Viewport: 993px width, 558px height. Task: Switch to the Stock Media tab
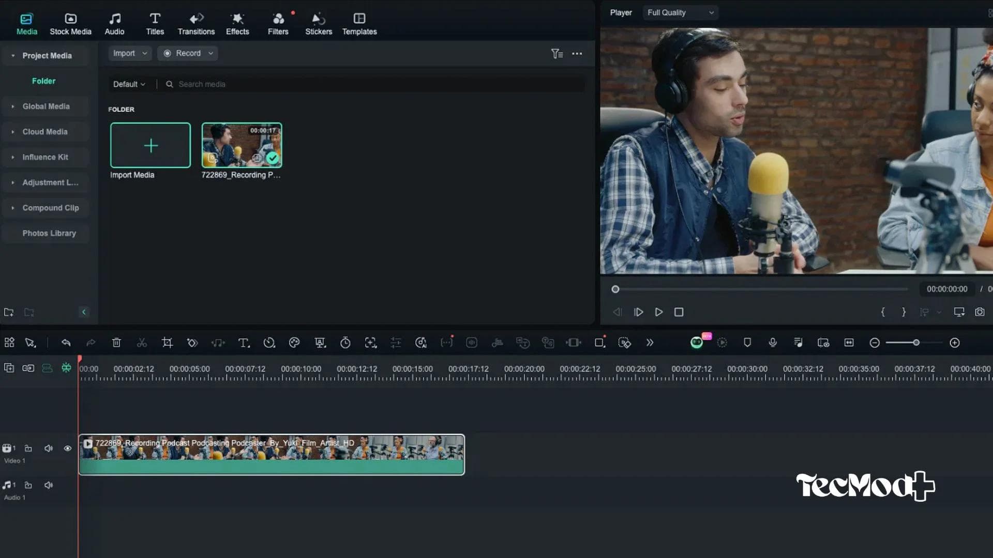pyautogui.click(x=70, y=22)
